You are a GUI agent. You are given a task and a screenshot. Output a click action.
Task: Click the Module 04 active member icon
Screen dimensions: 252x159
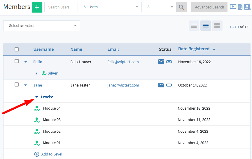(37, 108)
